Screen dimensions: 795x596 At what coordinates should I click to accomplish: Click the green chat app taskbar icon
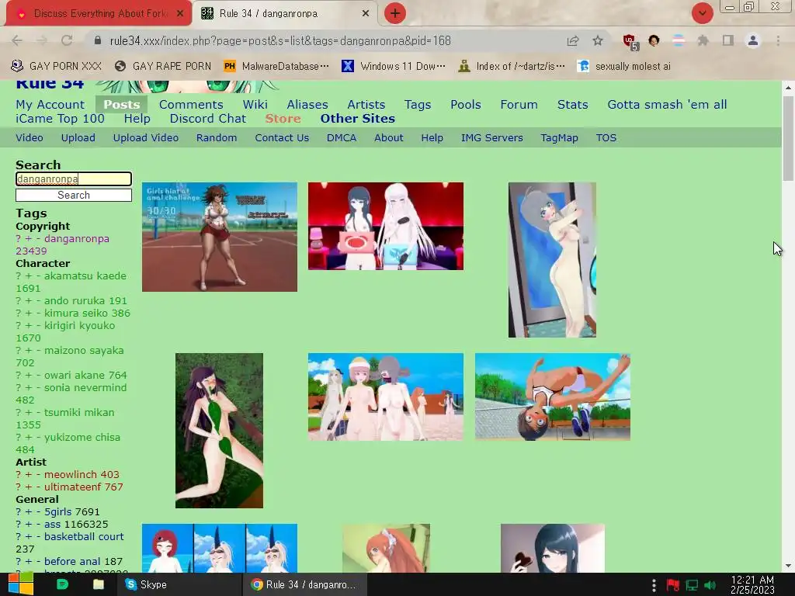pos(62,584)
